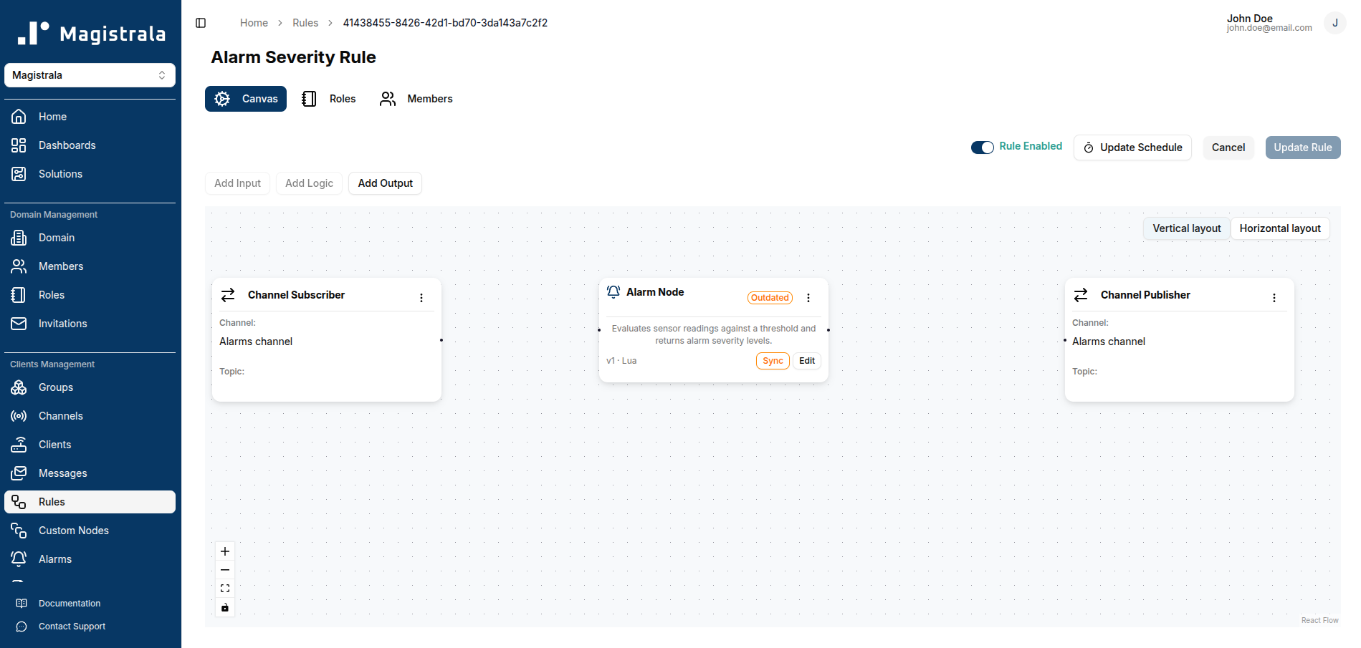Viewport: 1361px width, 648px height.
Task: Click the Update Rule button
Action: pyautogui.click(x=1303, y=148)
